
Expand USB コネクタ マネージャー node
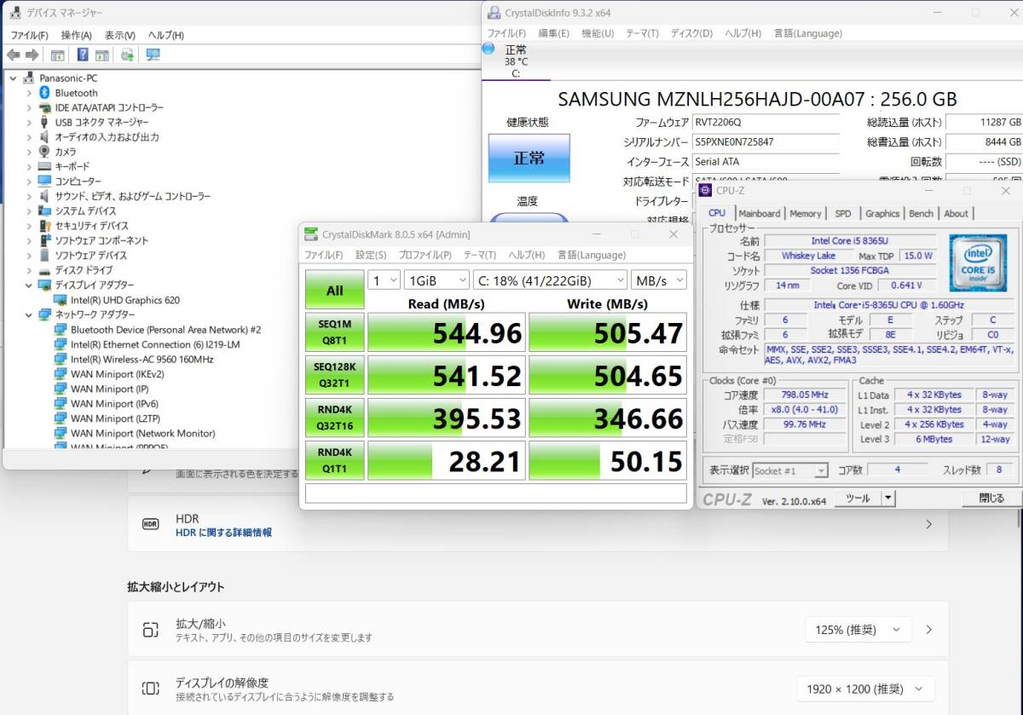[29, 122]
